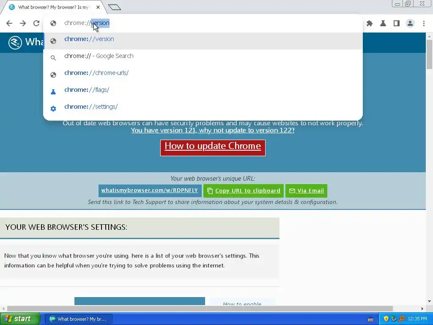
Task: Click the magnifier icon beside Google Search suggestion
Action: click(x=53, y=58)
